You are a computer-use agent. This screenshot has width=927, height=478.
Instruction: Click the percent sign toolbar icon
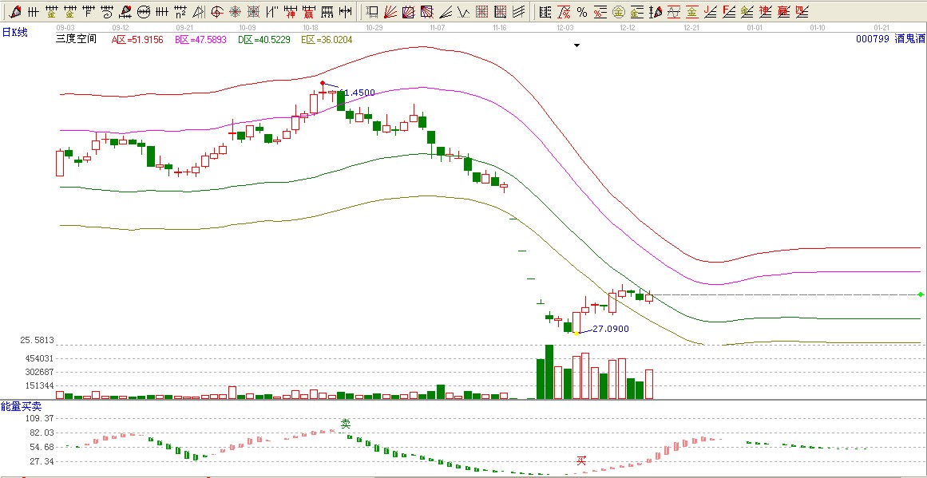(x=581, y=12)
